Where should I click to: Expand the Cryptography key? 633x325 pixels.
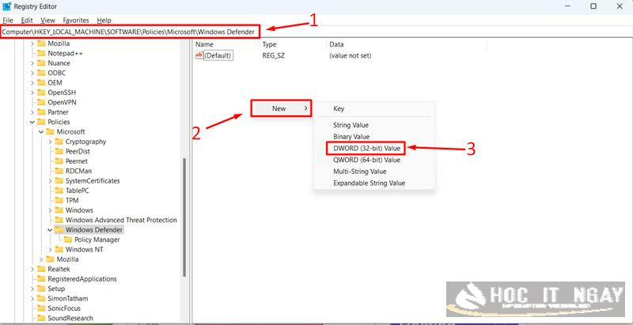coord(50,142)
